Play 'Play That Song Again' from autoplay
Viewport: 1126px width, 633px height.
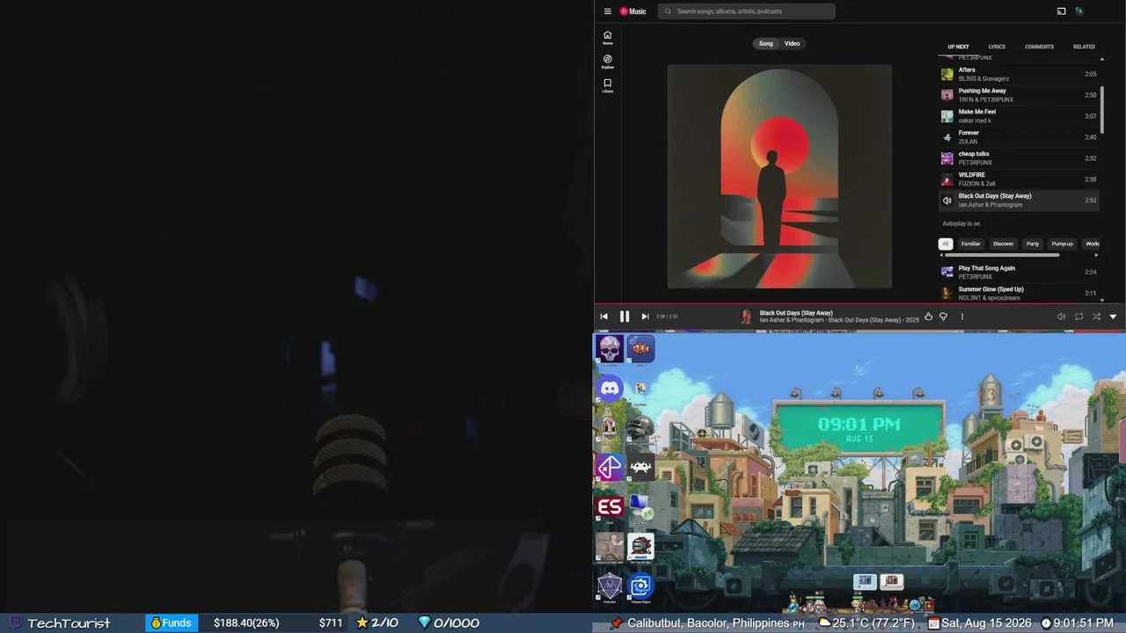coord(1019,273)
